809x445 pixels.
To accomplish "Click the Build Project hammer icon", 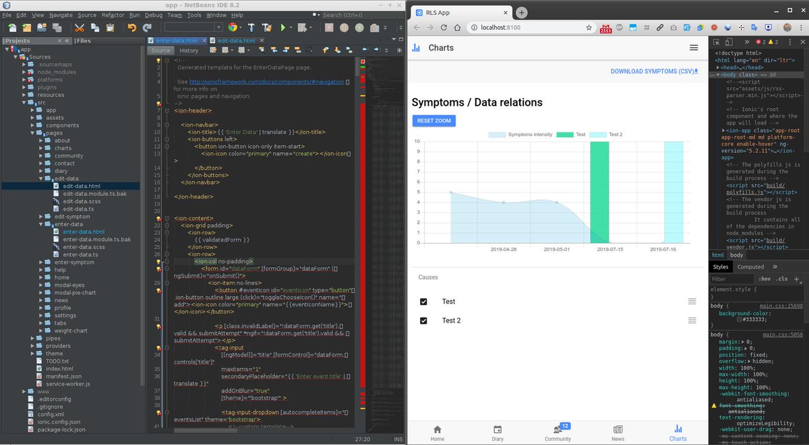I will pos(251,27).
